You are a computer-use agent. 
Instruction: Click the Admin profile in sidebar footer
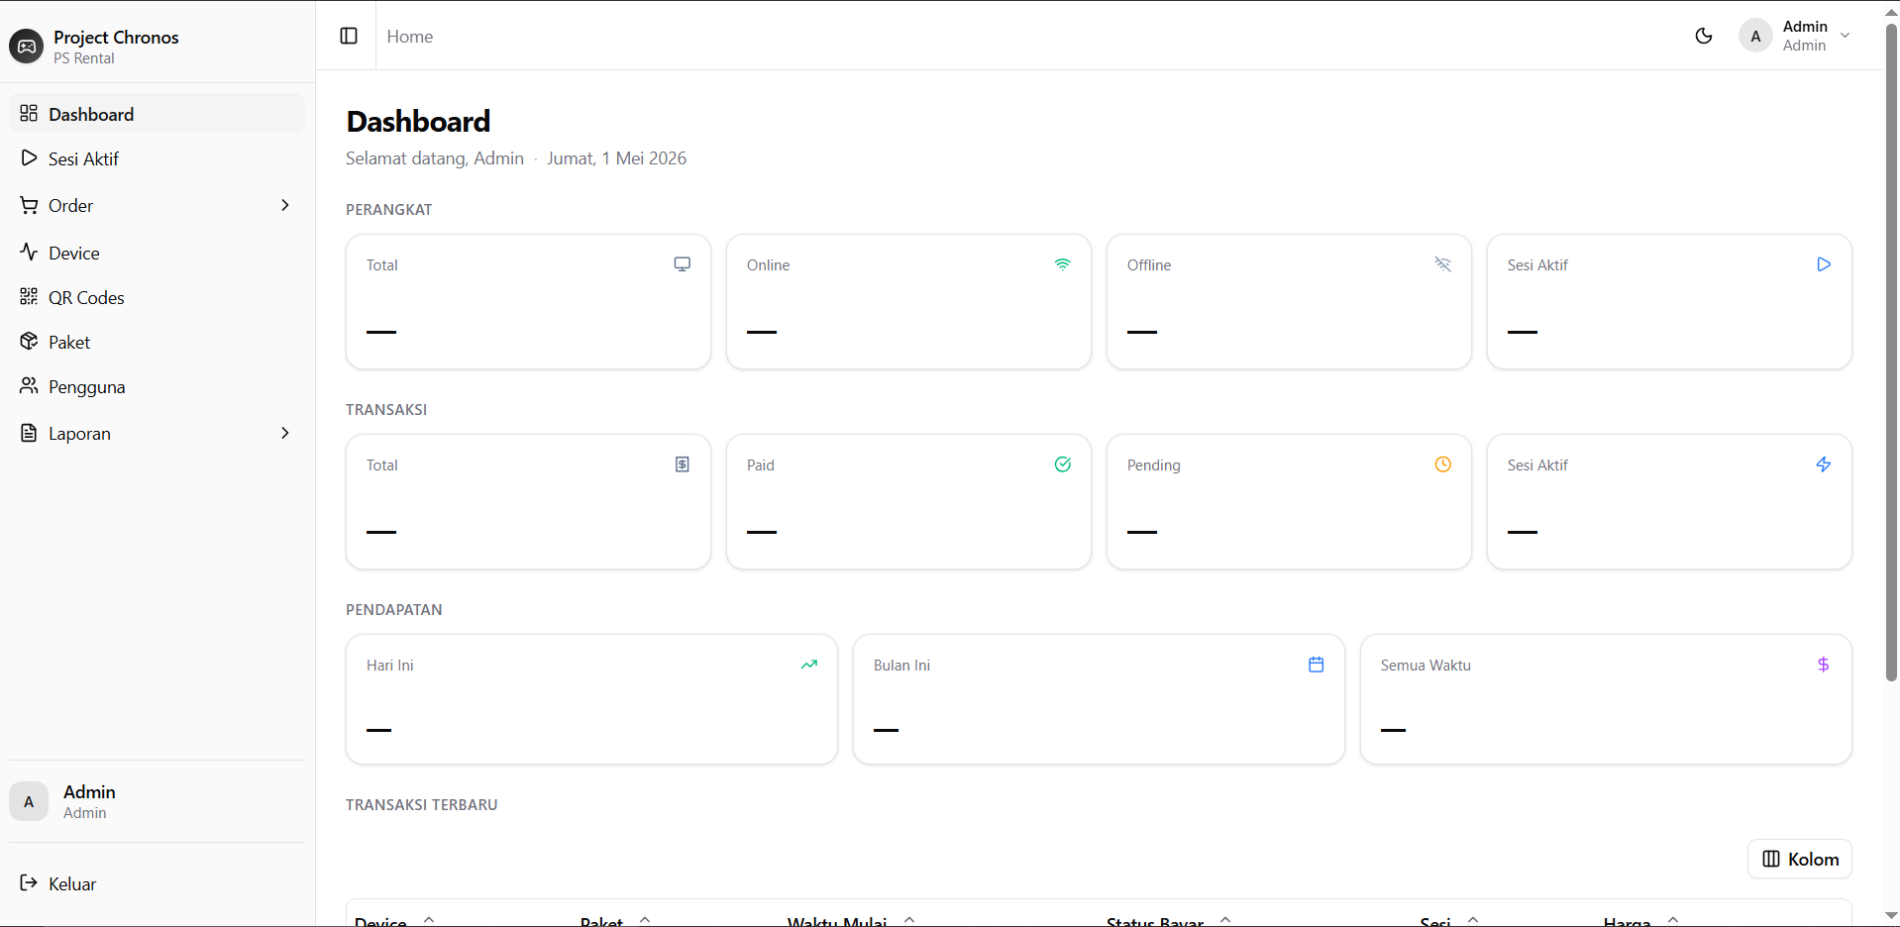click(x=157, y=801)
